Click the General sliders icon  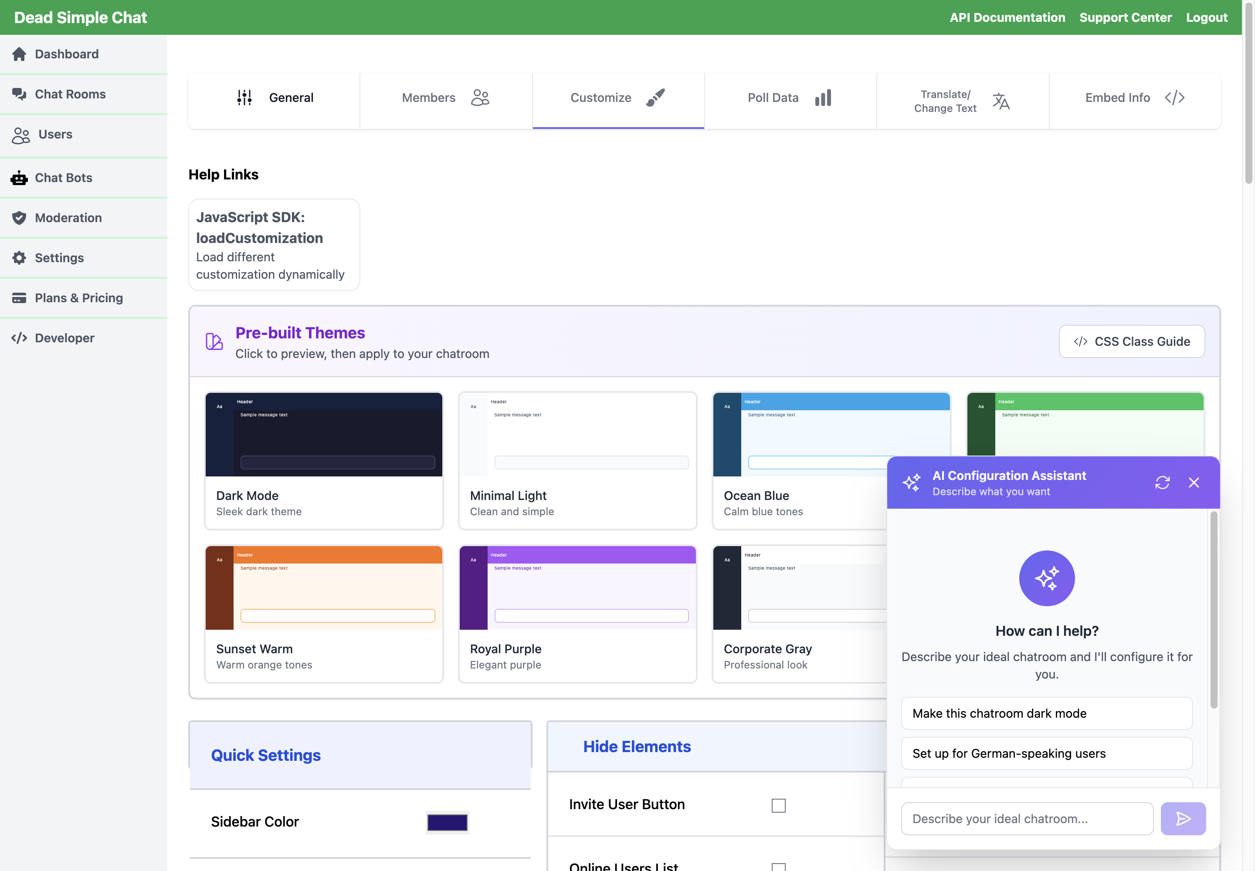[244, 97]
